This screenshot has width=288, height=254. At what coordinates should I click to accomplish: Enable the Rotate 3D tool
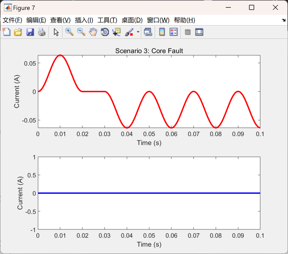coord(105,32)
